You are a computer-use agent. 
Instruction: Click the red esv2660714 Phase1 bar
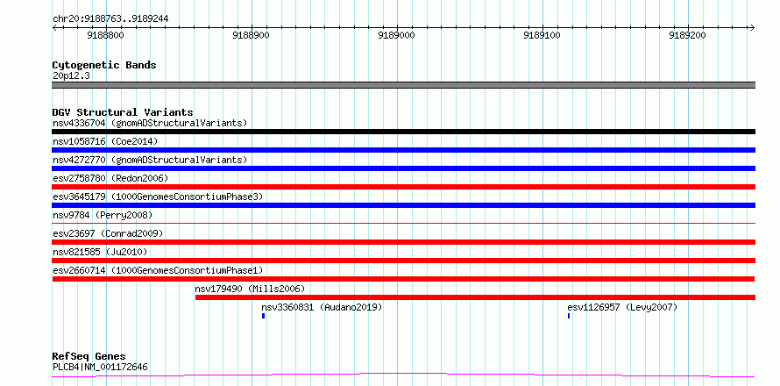coord(403,279)
